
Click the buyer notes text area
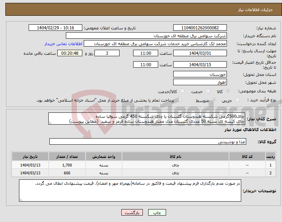130,190
